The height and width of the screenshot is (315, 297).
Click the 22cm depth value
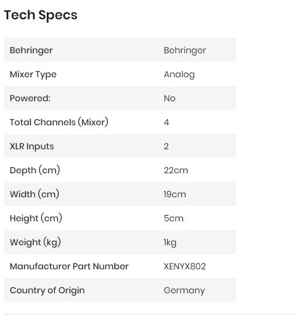point(176,170)
